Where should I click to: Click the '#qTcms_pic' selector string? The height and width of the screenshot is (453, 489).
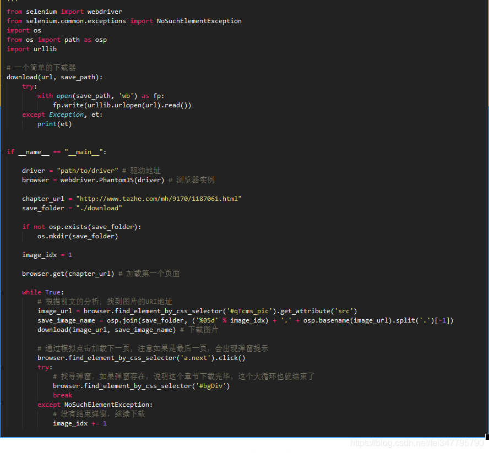pos(249,311)
